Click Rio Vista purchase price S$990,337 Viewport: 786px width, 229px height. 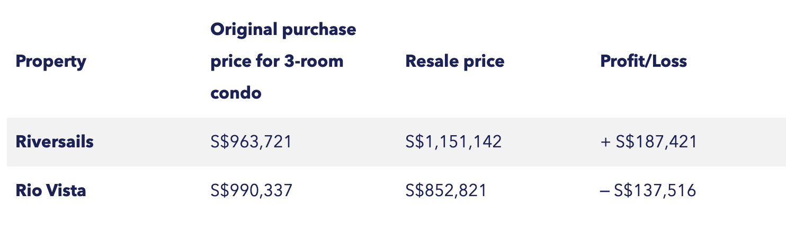click(251, 190)
